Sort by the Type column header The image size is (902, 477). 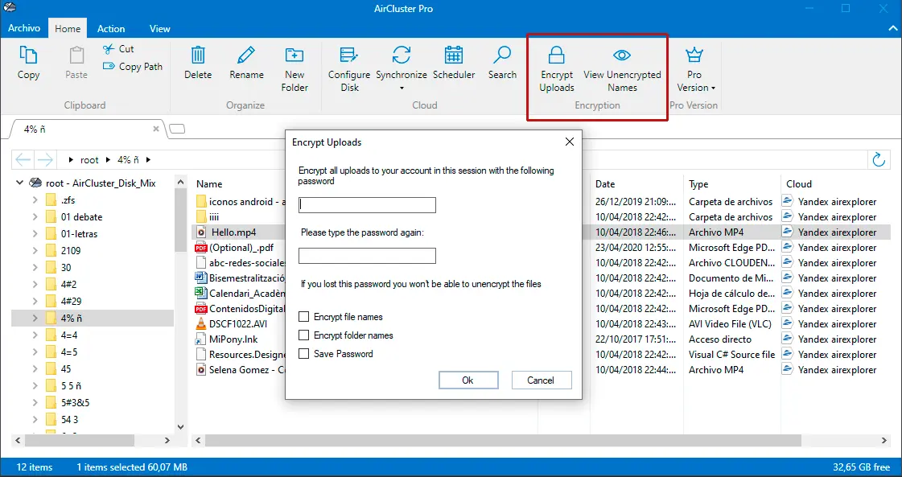[698, 184]
